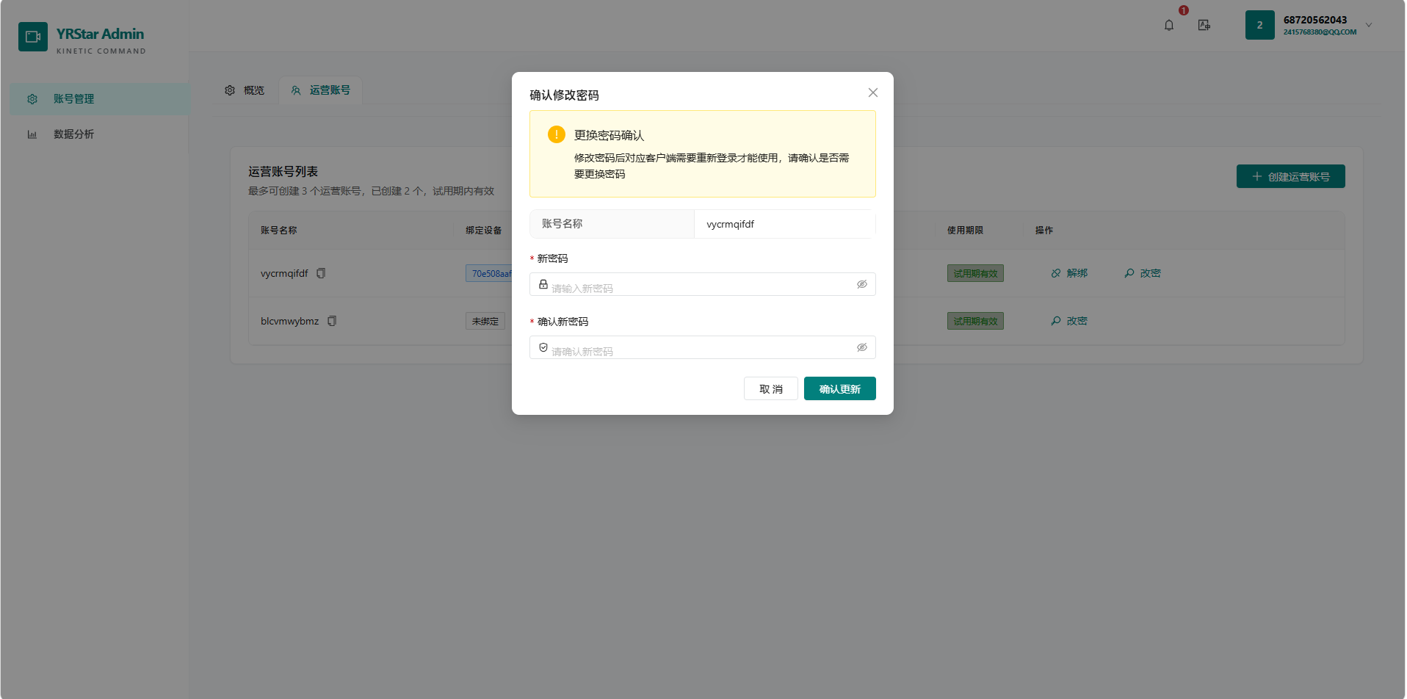Click the notification bell icon
Viewport: 1407px width, 699px height.
[1169, 26]
